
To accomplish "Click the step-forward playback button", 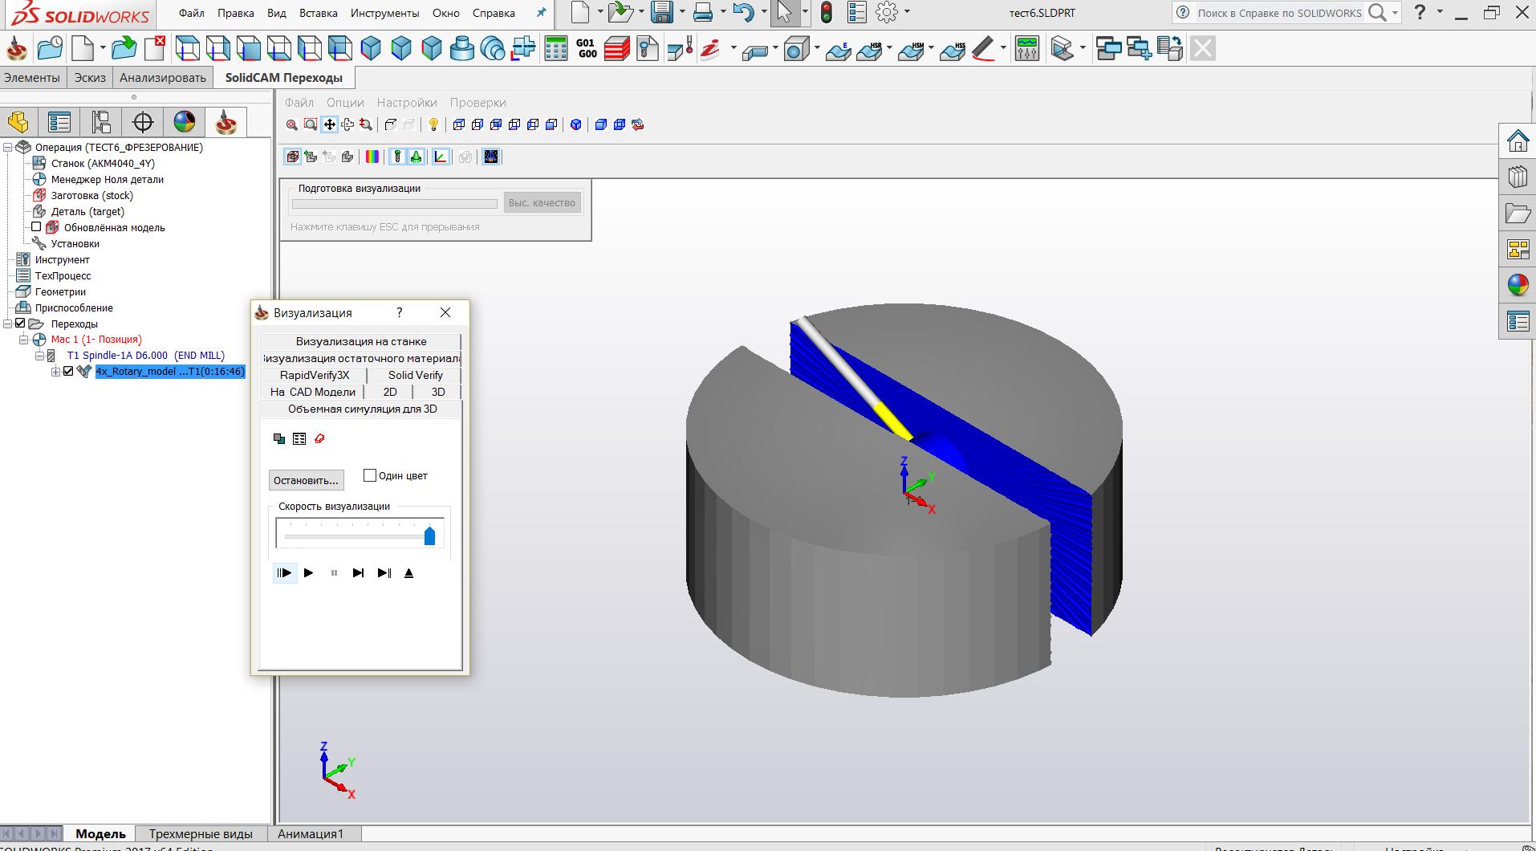I will click(x=358, y=572).
